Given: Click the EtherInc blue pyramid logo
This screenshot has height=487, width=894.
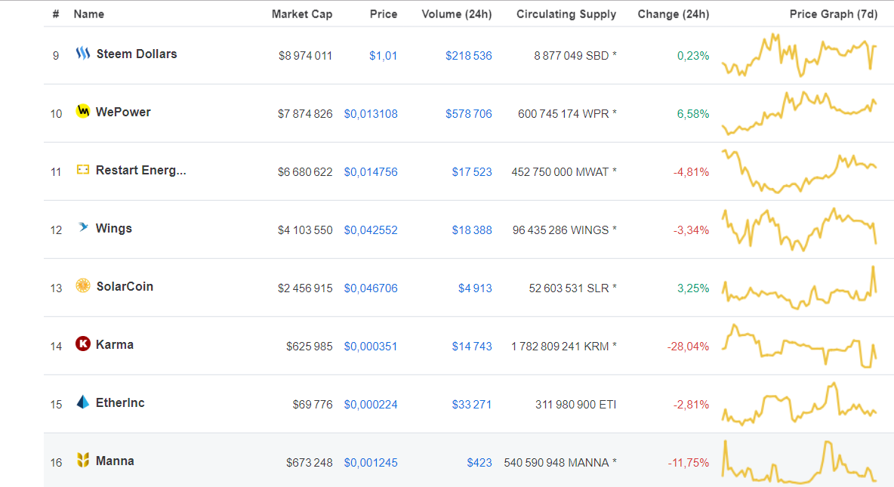Looking at the screenshot, I should click(x=82, y=402).
